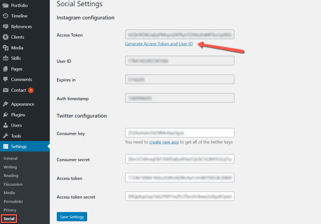Click the Save Settings button

[x=72, y=217]
